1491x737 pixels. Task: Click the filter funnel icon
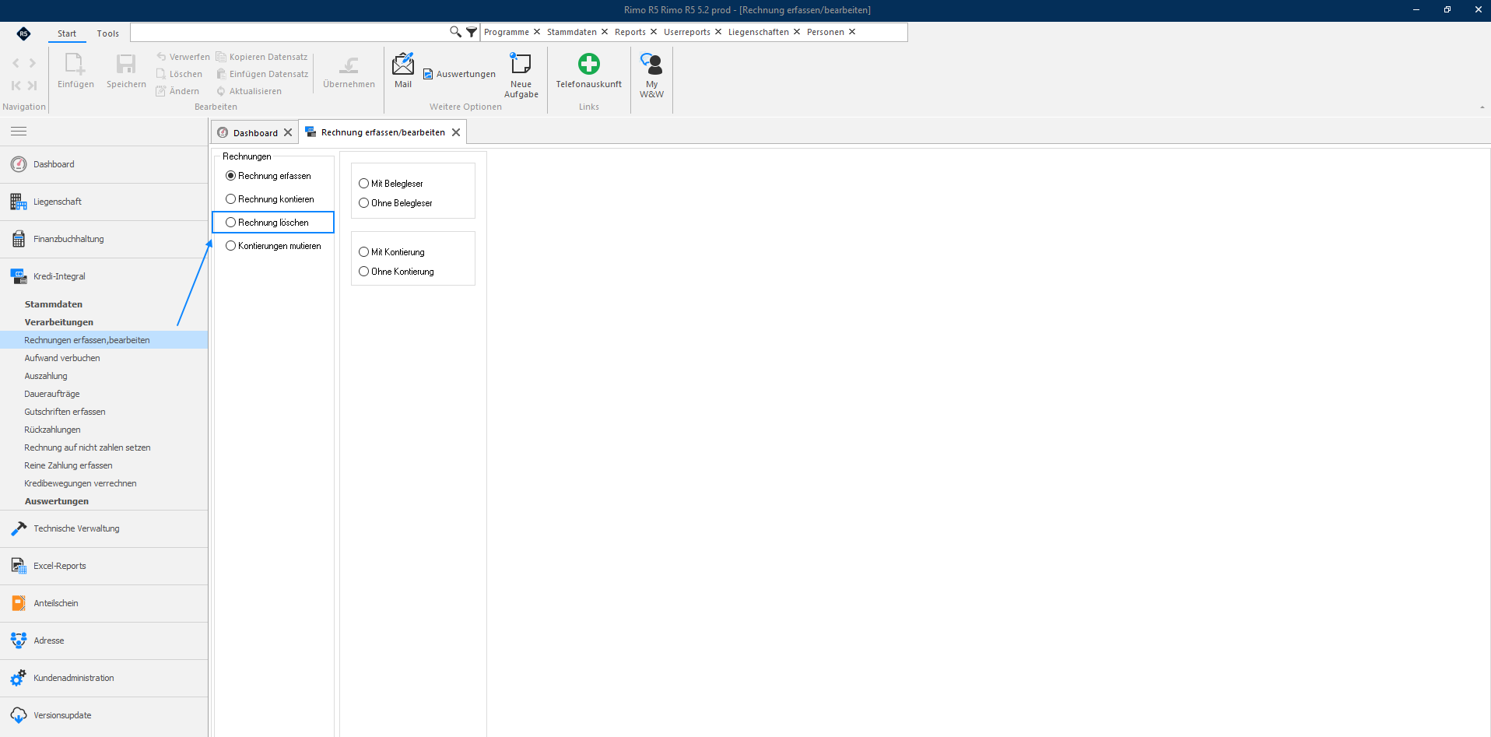(472, 32)
